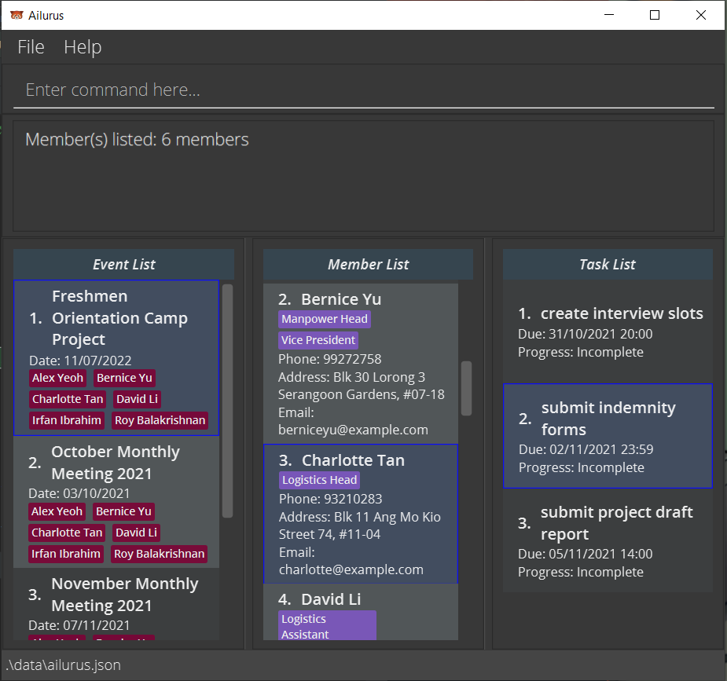Click the Event List scrollbar thumb
Image resolution: width=727 pixels, height=681 pixels.
pyautogui.click(x=227, y=401)
